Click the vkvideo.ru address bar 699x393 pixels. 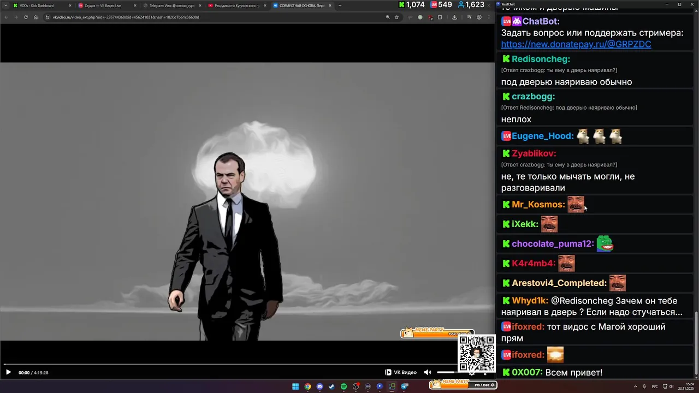213,17
